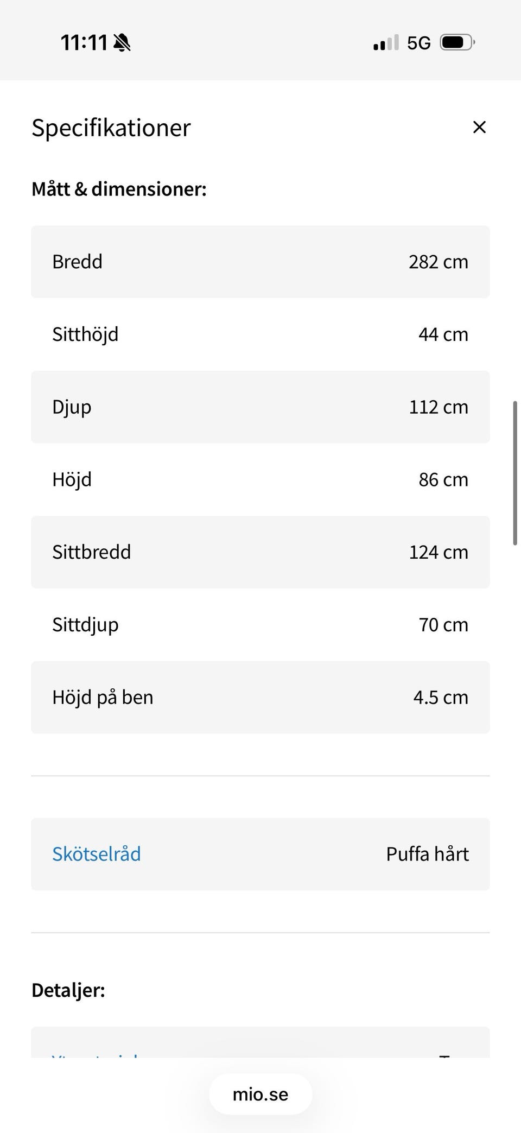
Task: Select the Bredd 282 cm row
Action: tap(260, 262)
